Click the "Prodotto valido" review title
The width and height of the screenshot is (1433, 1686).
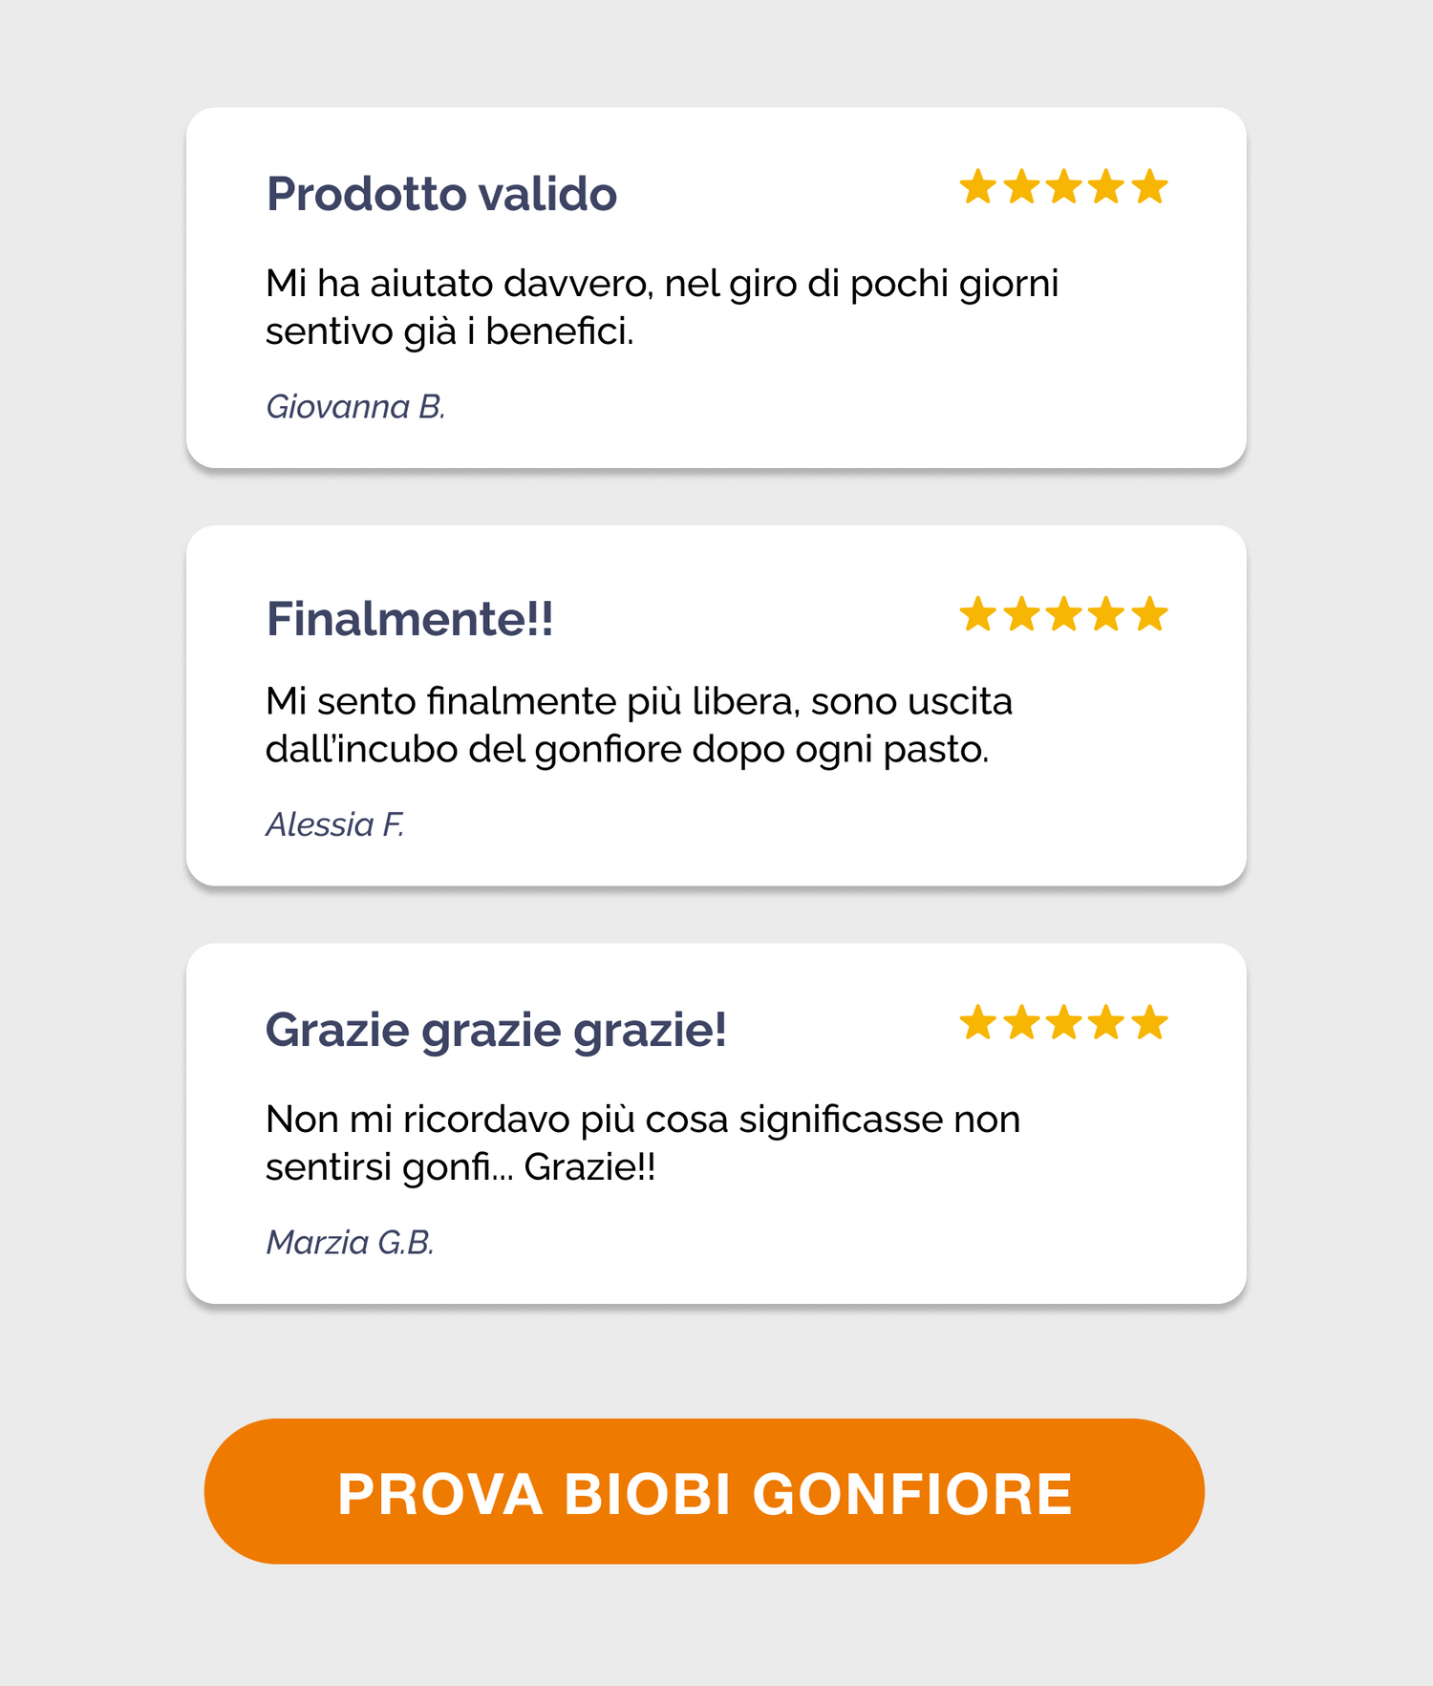[x=441, y=194]
